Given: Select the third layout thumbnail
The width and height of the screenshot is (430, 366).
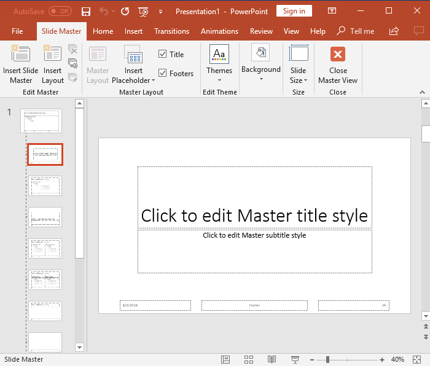Looking at the screenshot, I should point(45,217).
